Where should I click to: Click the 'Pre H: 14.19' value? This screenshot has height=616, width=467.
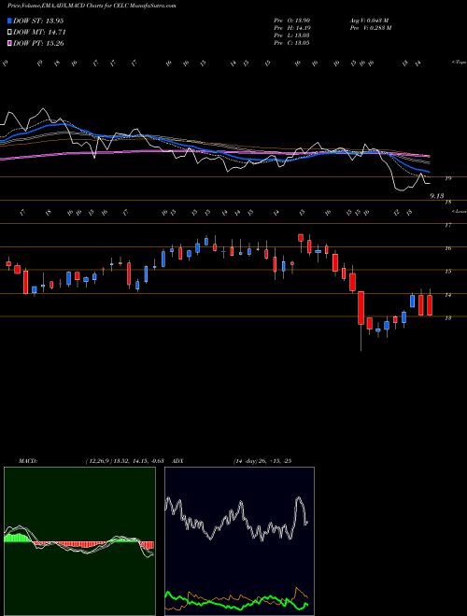tap(292, 28)
